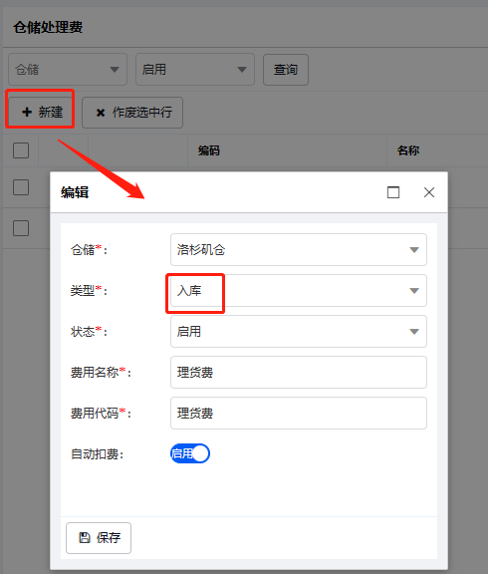This screenshot has height=574, width=488.
Task: Expand the 启用 status filter dropdown
Action: pyautogui.click(x=195, y=69)
